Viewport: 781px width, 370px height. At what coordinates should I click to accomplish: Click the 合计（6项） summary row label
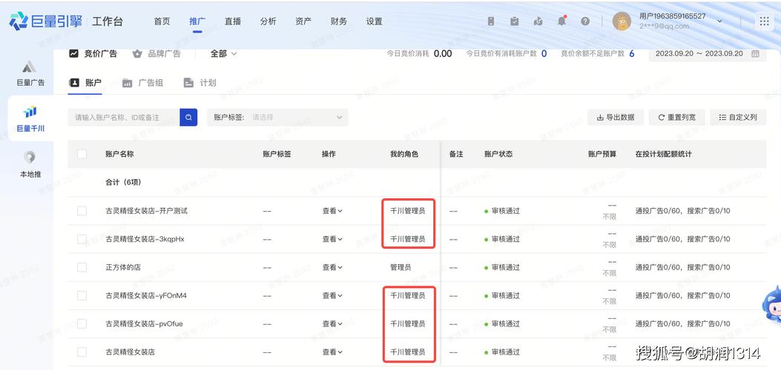click(x=123, y=182)
